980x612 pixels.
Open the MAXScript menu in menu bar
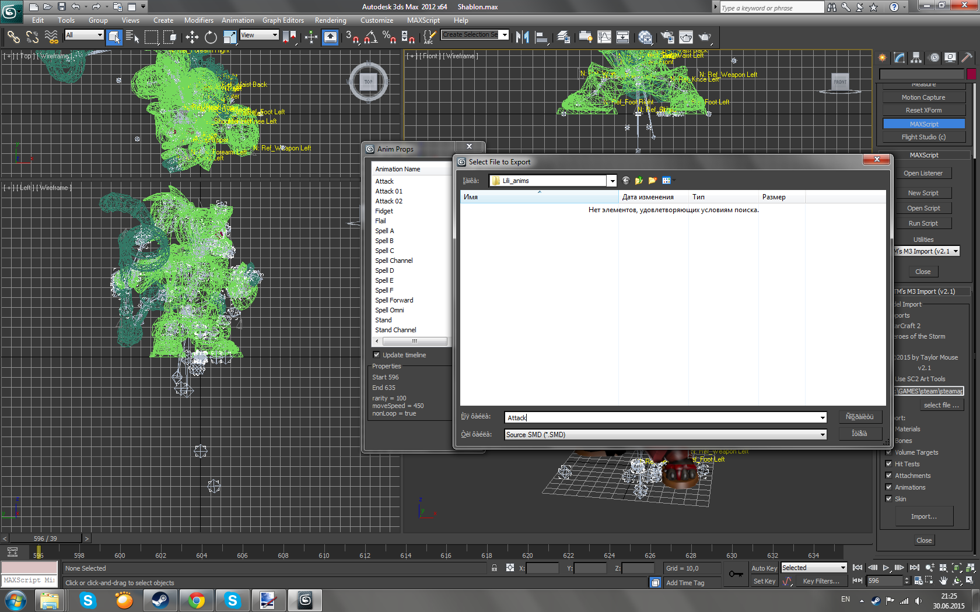tap(423, 20)
